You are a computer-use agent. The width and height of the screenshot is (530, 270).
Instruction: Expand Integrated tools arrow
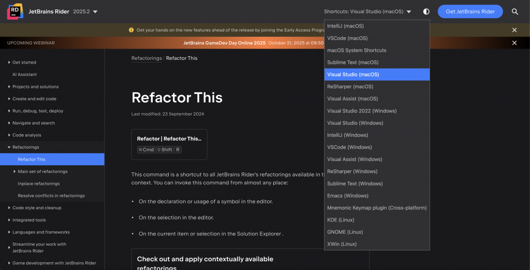(x=9, y=220)
